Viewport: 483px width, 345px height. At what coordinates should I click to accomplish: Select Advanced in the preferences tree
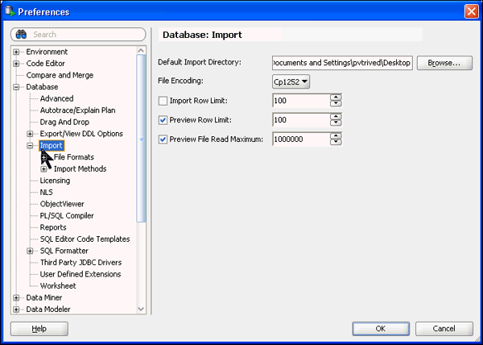click(x=56, y=98)
